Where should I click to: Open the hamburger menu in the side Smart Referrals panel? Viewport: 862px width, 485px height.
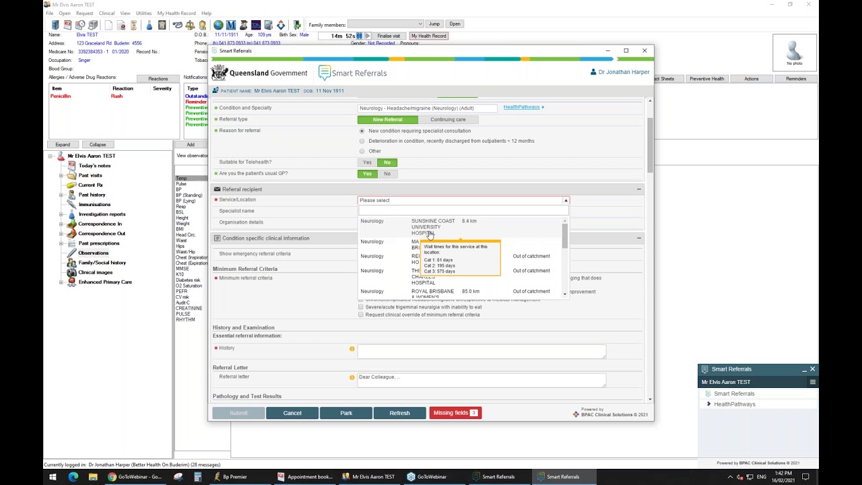tap(812, 382)
